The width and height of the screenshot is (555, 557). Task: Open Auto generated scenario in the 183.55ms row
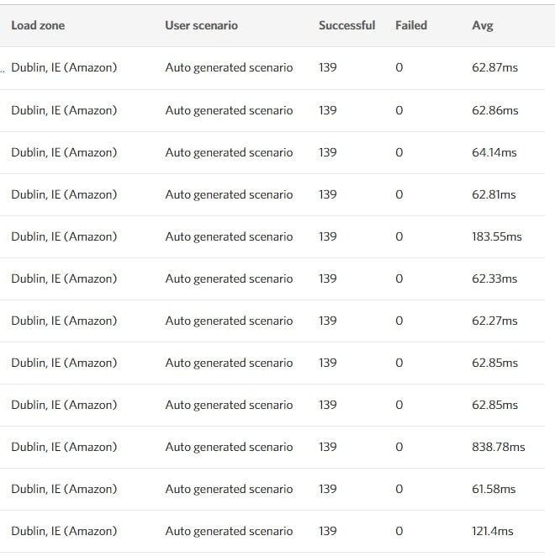229,236
